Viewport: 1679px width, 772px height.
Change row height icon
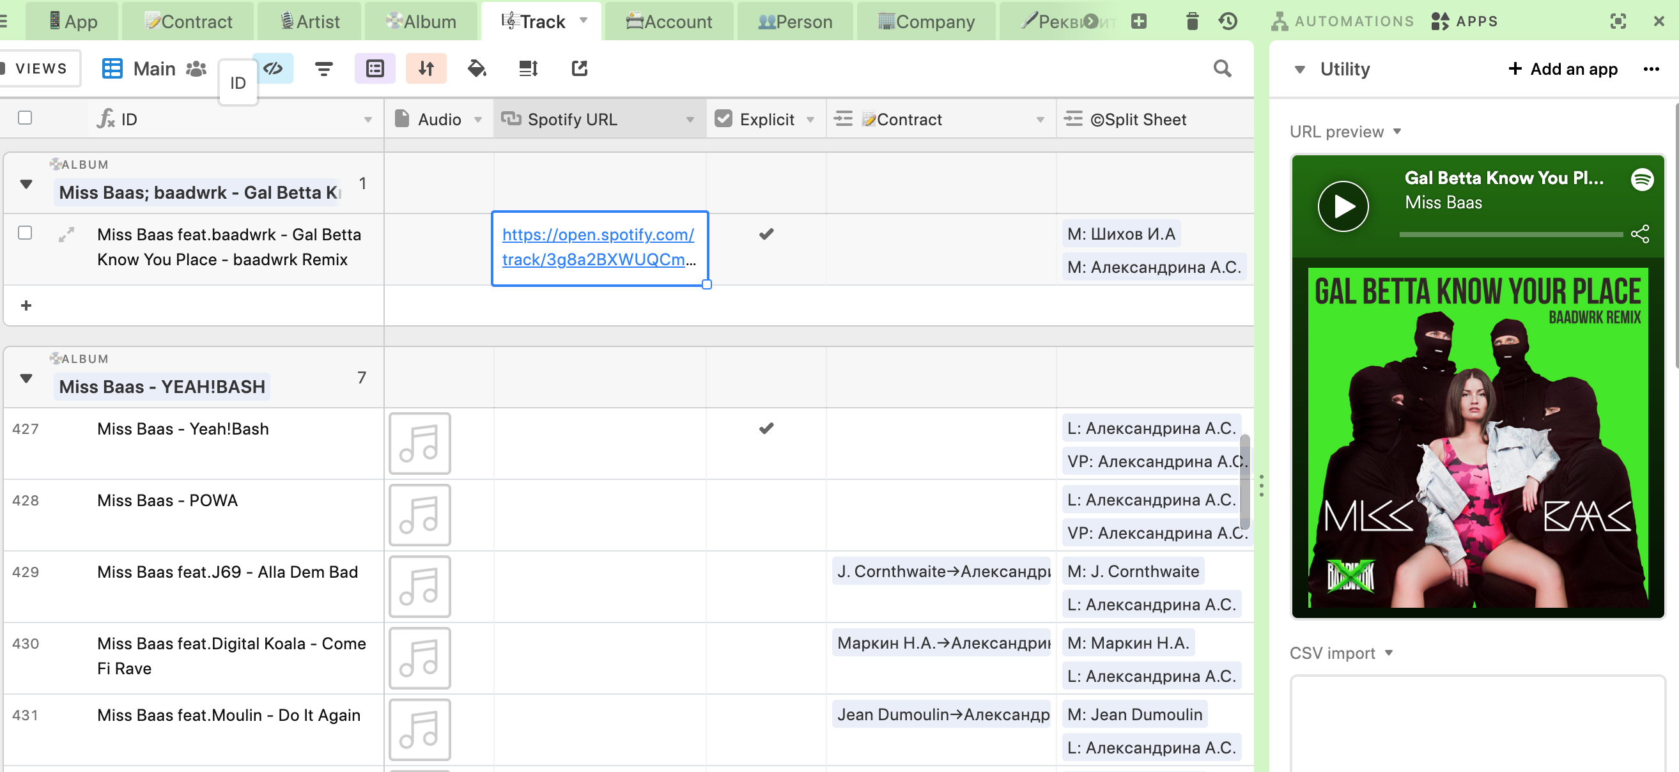pyautogui.click(x=528, y=68)
